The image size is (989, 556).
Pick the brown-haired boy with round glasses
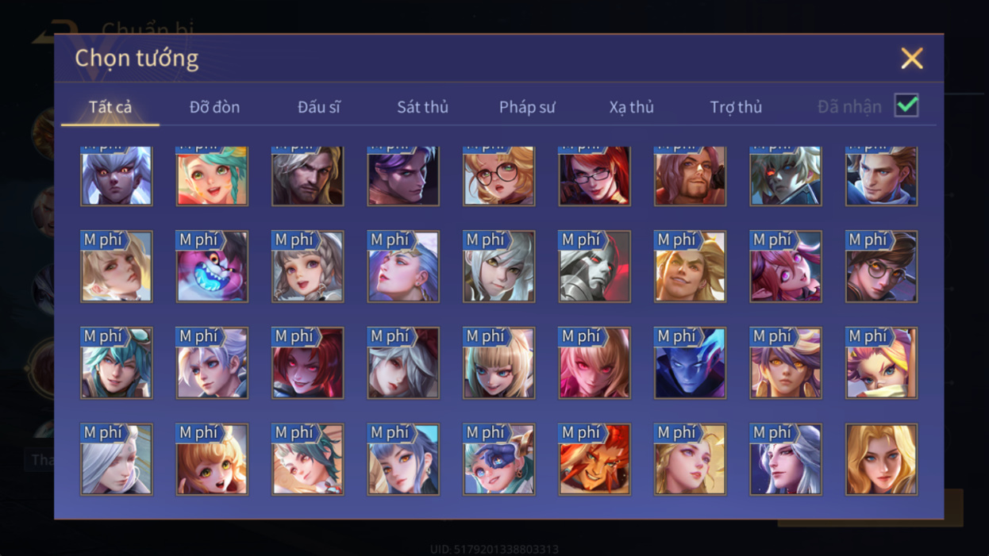point(881,266)
